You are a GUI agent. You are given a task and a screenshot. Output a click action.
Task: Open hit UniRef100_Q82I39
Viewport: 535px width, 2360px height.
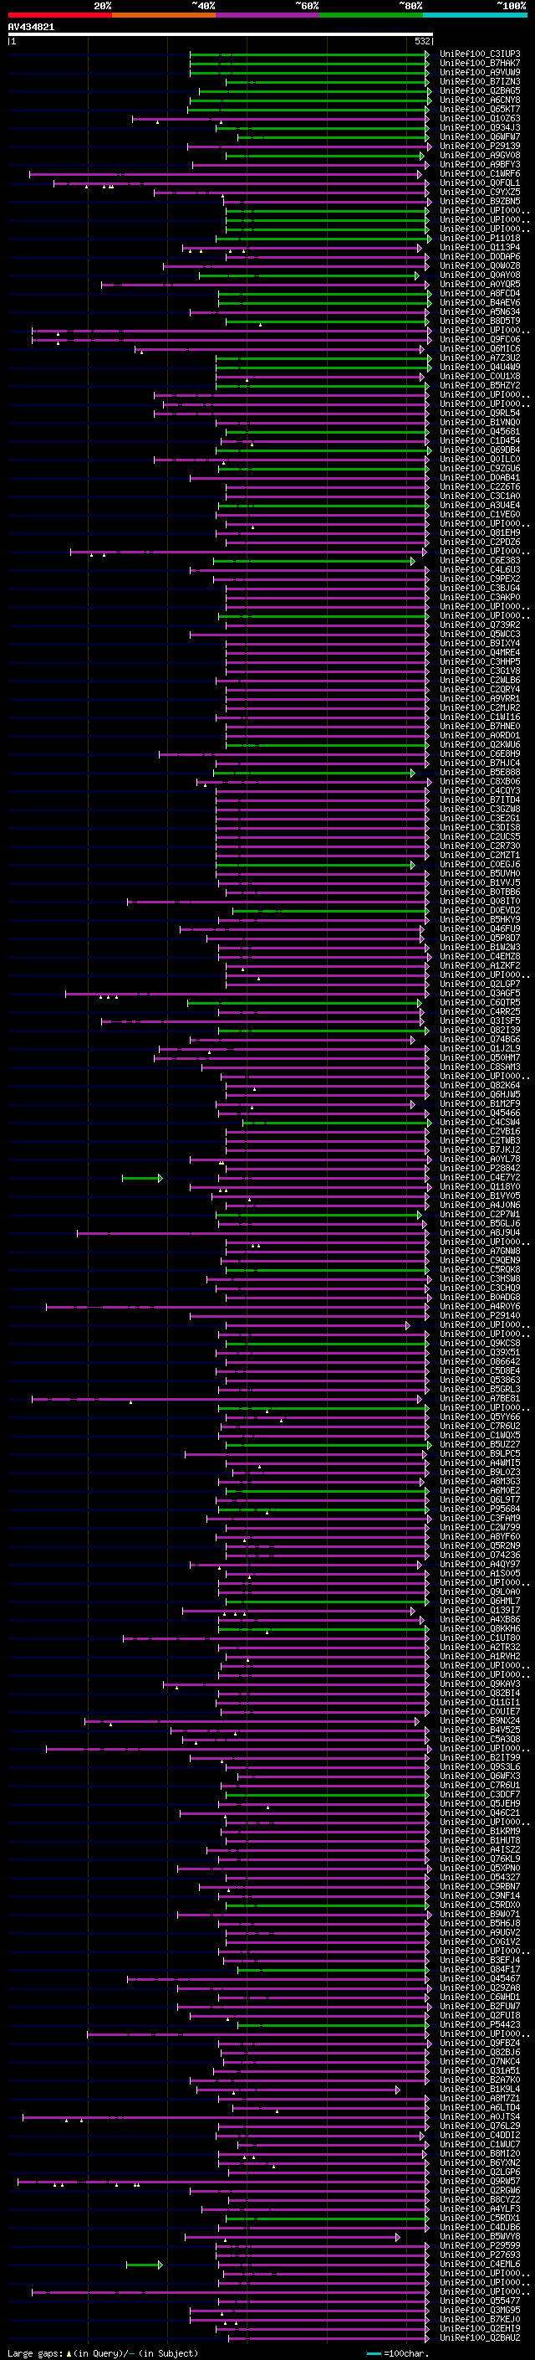click(479, 1031)
